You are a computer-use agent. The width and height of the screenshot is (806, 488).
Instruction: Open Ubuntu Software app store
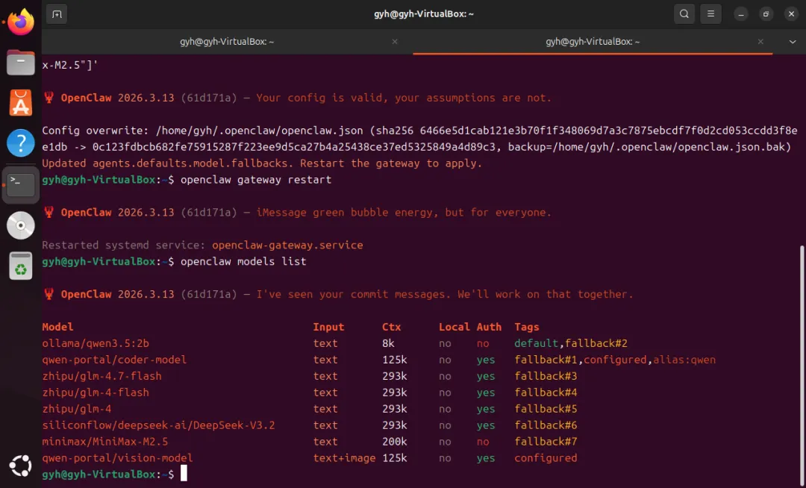[x=21, y=102]
